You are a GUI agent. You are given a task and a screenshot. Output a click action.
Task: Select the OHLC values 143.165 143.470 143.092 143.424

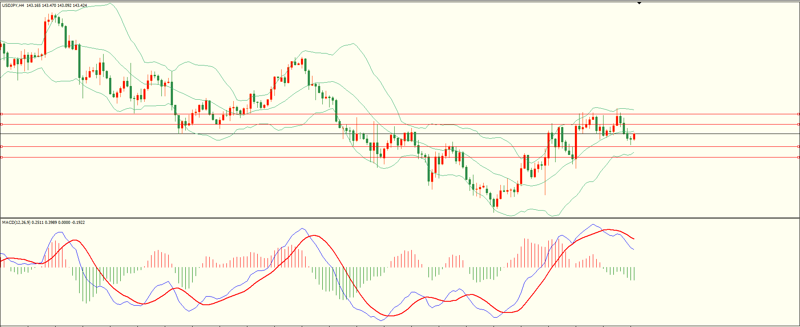coord(57,6)
